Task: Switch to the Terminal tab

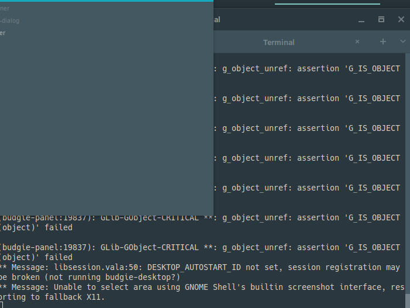Action: coord(279,42)
